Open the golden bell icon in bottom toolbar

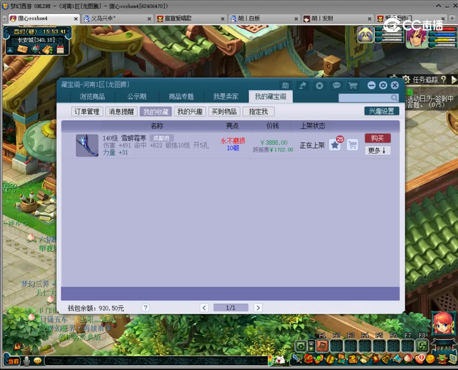(x=386, y=359)
